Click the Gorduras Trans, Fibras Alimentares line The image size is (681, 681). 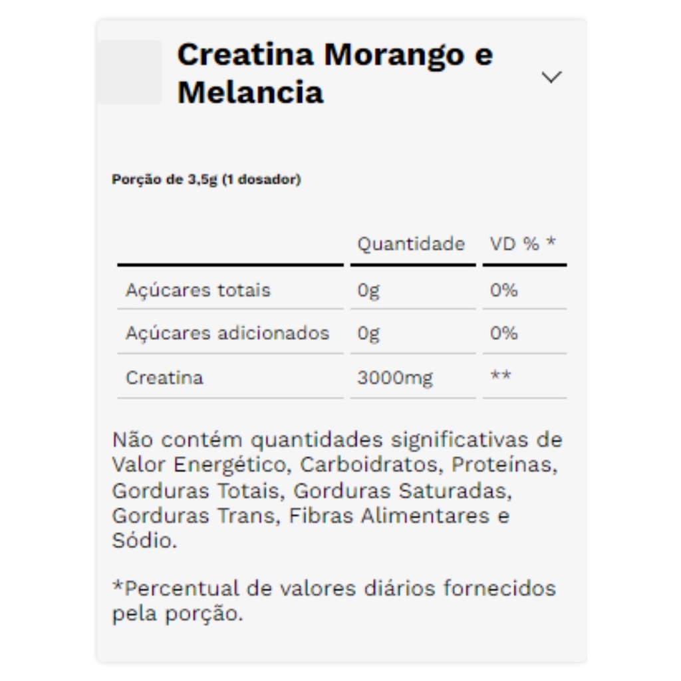(x=311, y=515)
